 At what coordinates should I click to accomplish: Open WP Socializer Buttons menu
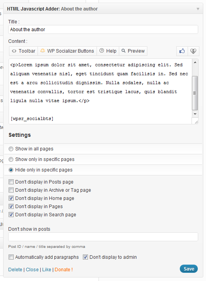tap(67, 51)
